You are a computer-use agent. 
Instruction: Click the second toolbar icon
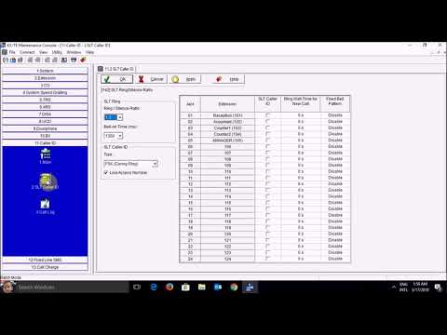tap(13, 60)
